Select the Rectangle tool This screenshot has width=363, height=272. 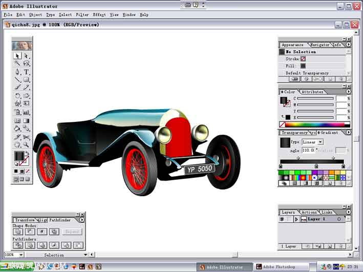pos(26,79)
